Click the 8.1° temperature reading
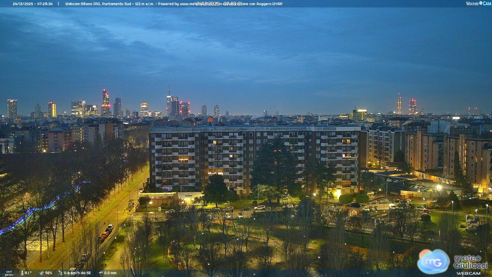 28,273
